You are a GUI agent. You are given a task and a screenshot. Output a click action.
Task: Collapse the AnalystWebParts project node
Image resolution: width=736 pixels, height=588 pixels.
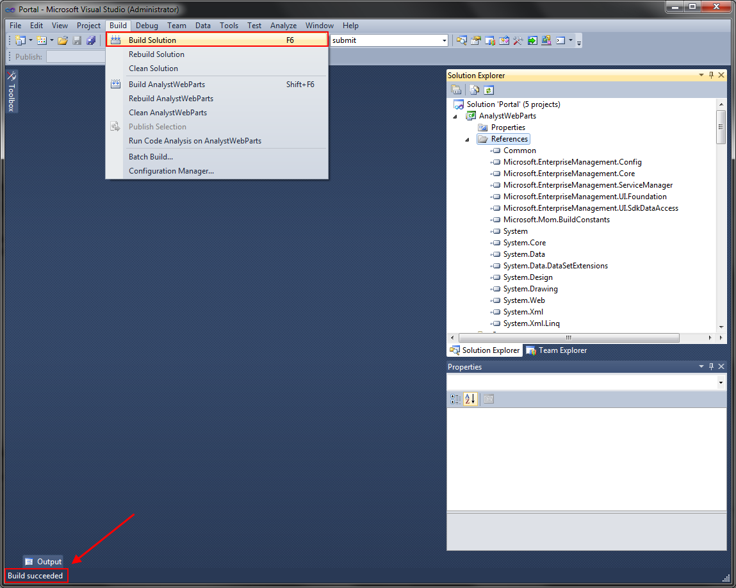pyautogui.click(x=455, y=117)
